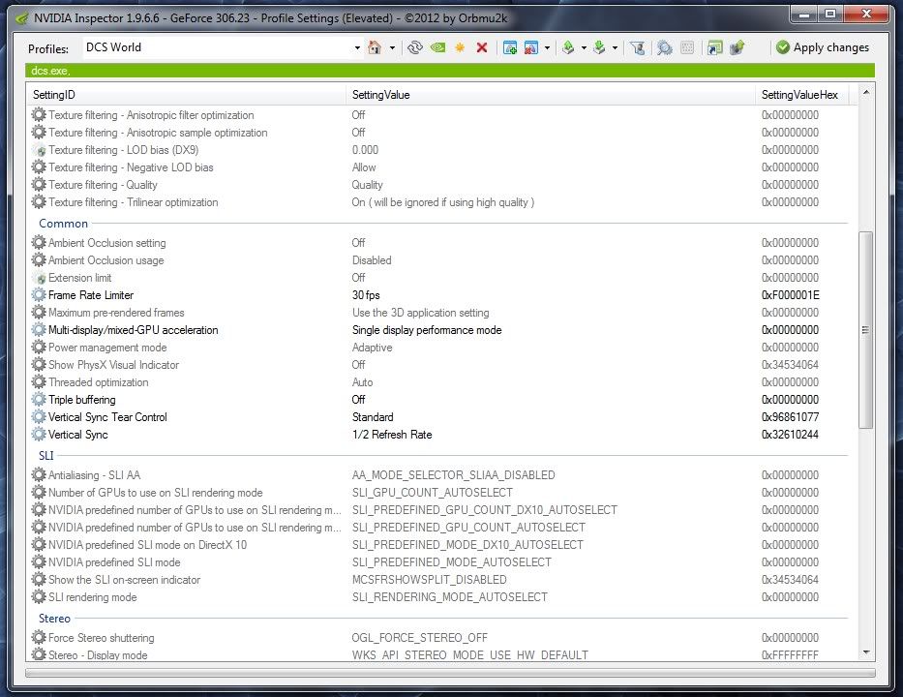Open the Profiles dropdown list
Screen dimensions: 903x697
(357, 47)
